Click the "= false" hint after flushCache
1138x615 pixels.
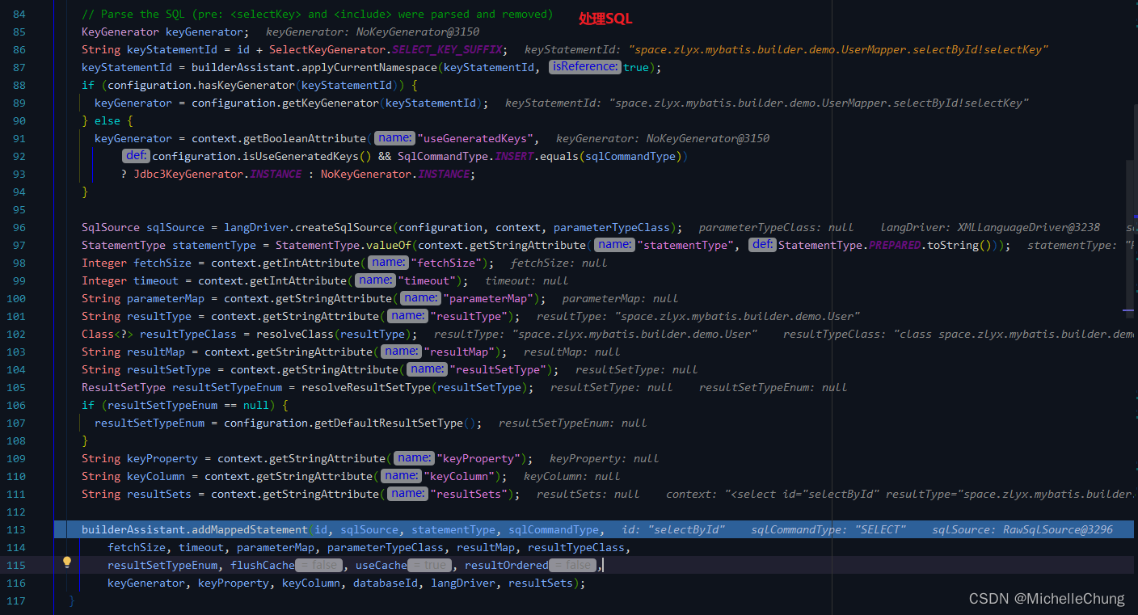pos(319,565)
